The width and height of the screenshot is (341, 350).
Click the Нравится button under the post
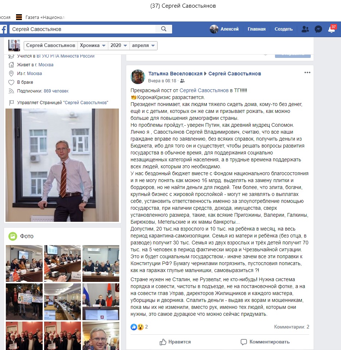pos(175,342)
